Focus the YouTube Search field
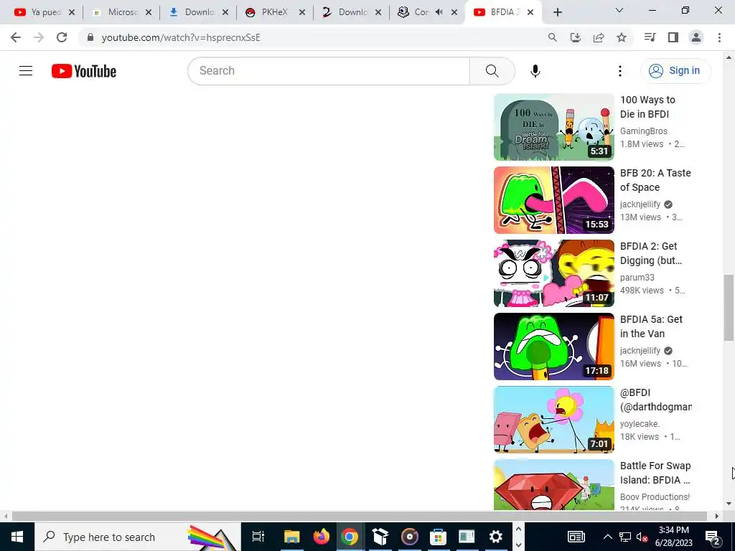The image size is (735, 551). (x=329, y=71)
